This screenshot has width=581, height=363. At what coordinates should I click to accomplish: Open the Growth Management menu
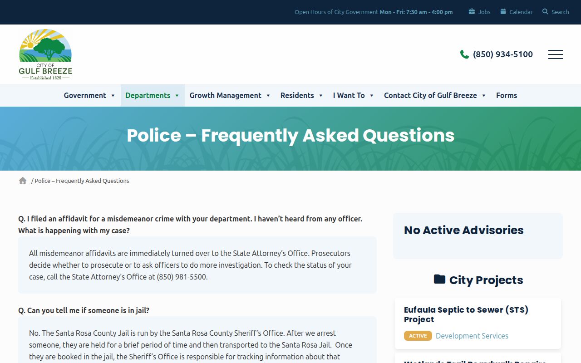225,95
